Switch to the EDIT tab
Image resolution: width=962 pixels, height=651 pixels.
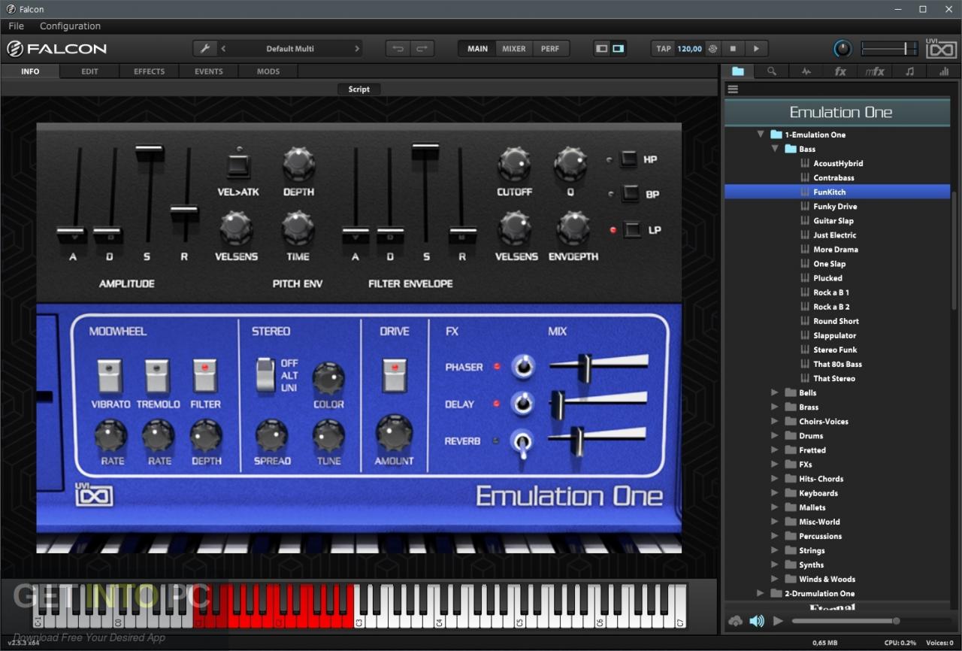[x=90, y=71]
